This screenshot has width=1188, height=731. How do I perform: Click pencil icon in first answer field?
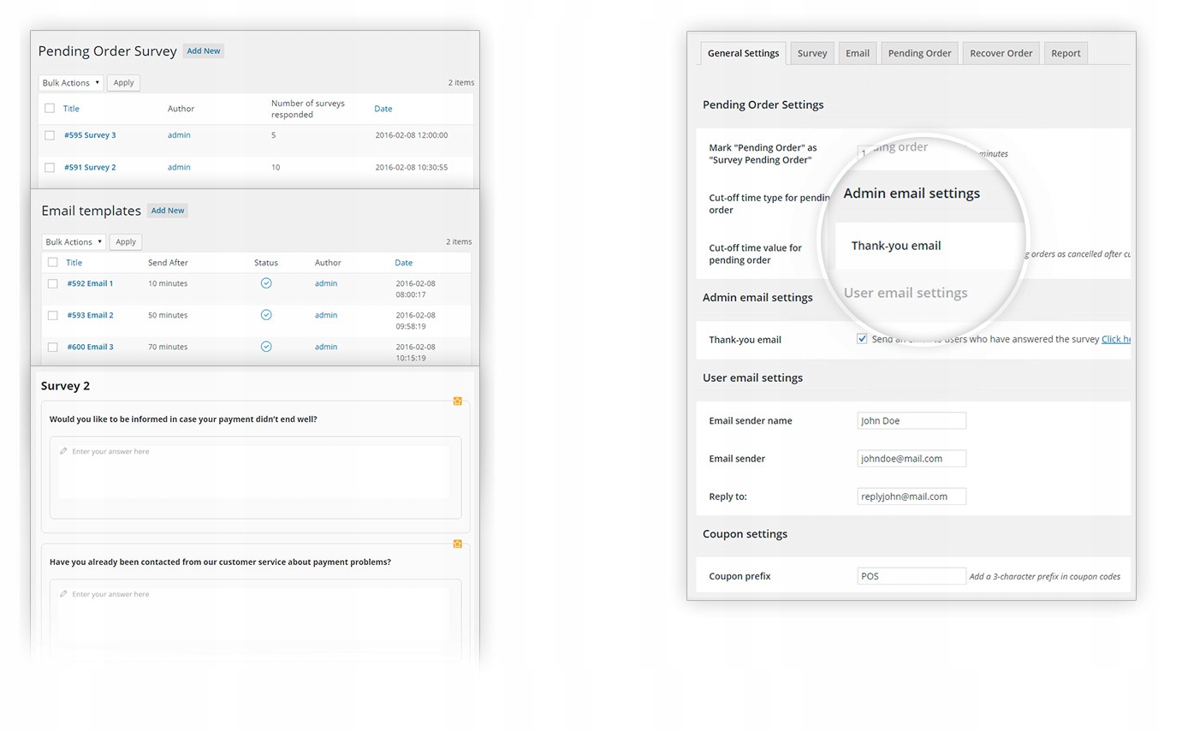pos(63,451)
